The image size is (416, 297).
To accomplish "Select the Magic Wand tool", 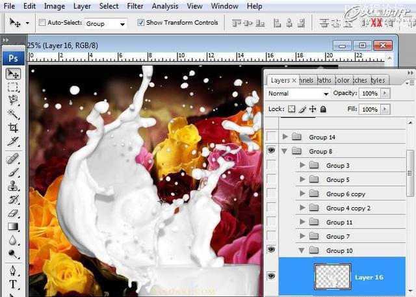I will (x=13, y=114).
